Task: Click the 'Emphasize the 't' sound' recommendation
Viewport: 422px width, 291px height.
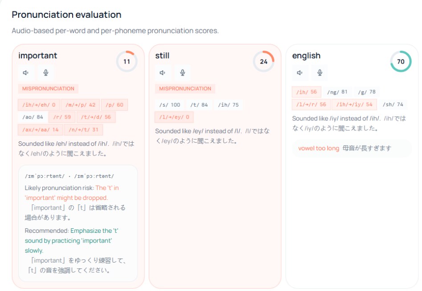Action: pos(72,241)
